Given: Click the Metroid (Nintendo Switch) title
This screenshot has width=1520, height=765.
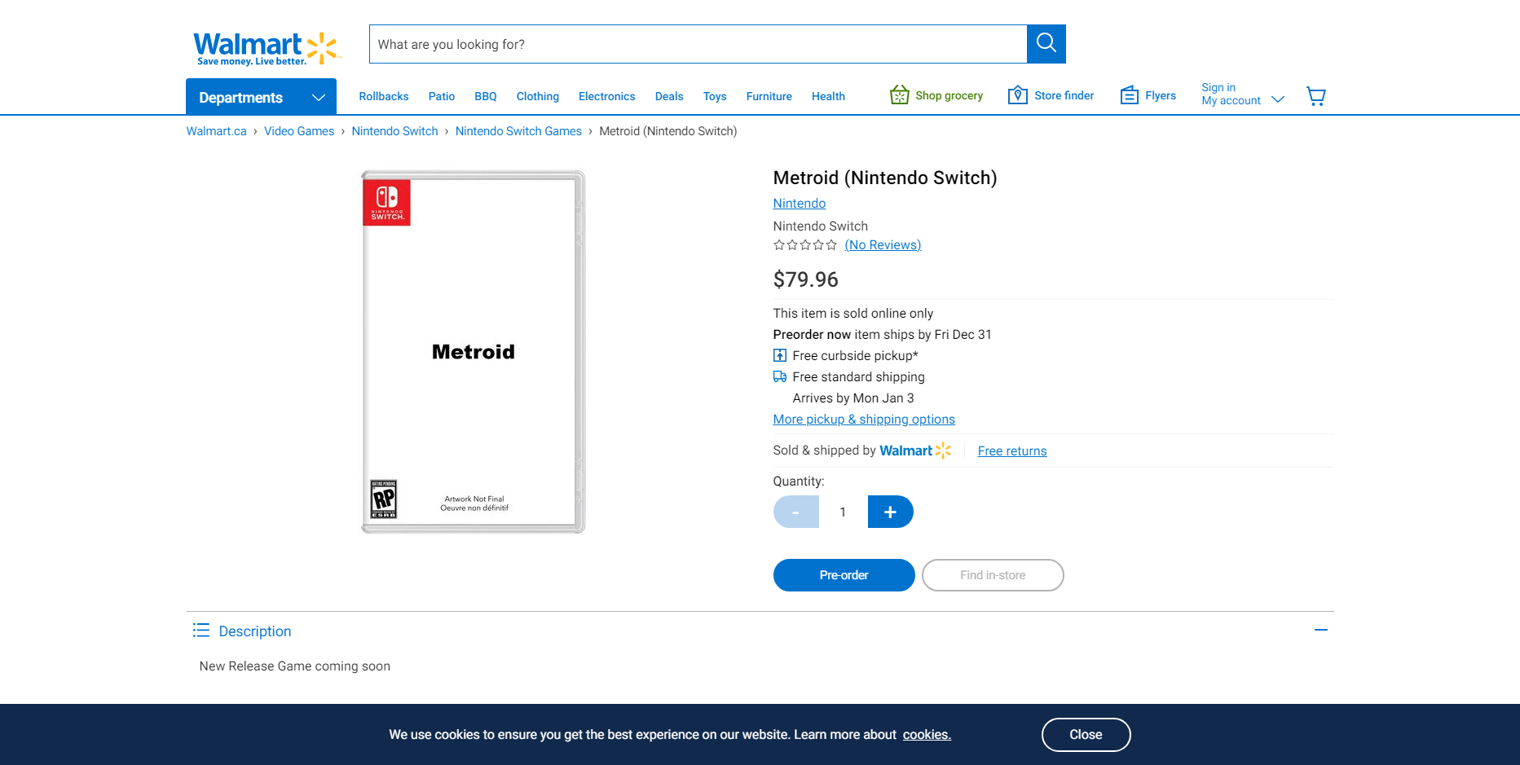Looking at the screenshot, I should tap(885, 178).
